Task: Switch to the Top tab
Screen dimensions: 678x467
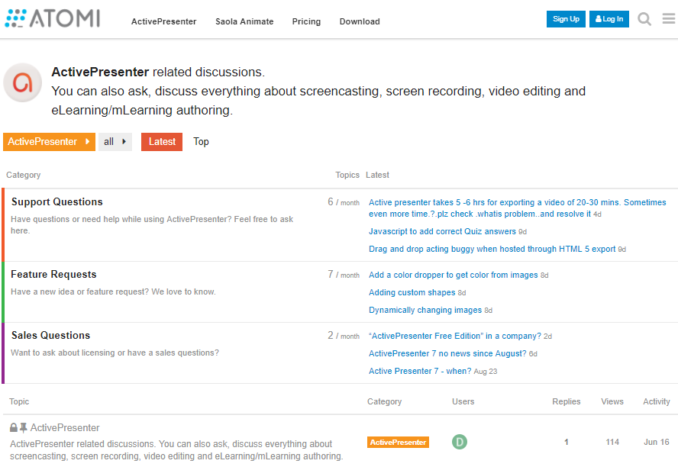Action: [201, 142]
